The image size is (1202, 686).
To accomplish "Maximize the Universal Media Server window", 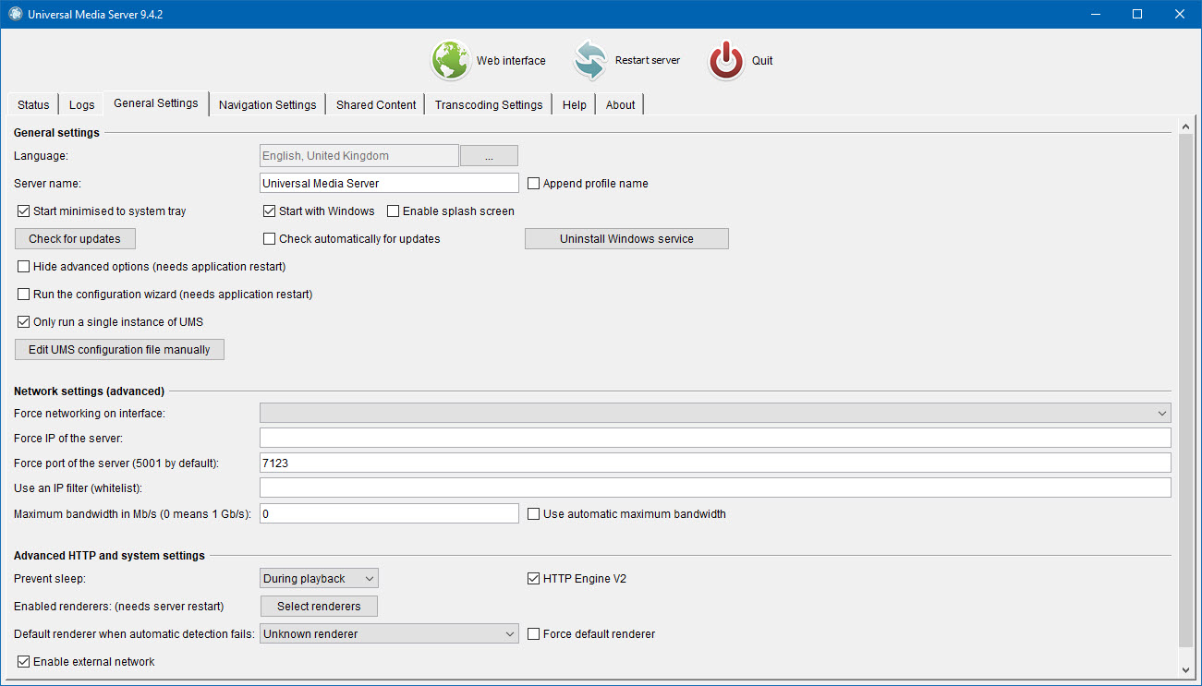I will pos(1137,14).
